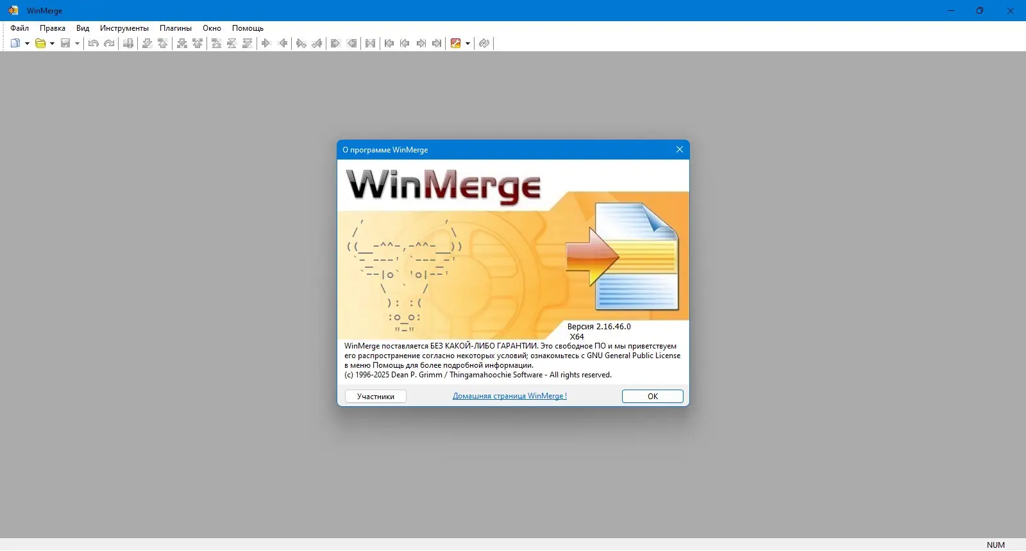Click the Refresh toolbar icon
The height and width of the screenshot is (551, 1026).
point(484,44)
